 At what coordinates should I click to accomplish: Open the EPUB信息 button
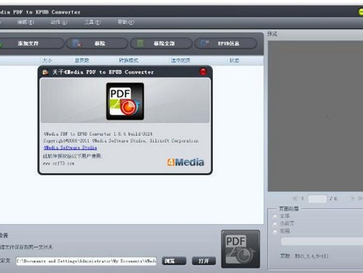[x=226, y=43]
